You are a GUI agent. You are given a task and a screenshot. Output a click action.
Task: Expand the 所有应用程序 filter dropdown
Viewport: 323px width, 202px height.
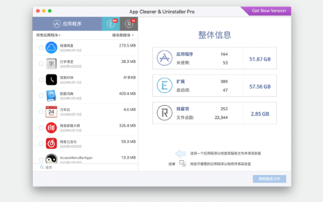coord(48,35)
